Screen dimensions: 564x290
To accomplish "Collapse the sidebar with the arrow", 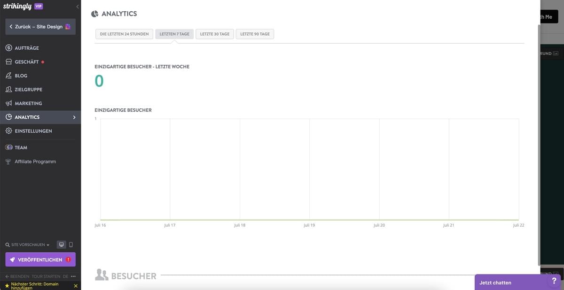I will click(x=78, y=7).
